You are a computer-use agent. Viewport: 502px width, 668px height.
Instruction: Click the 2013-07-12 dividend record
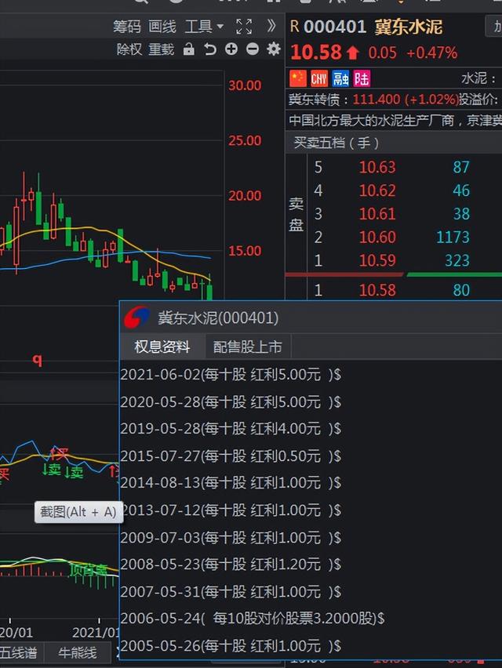(x=232, y=510)
